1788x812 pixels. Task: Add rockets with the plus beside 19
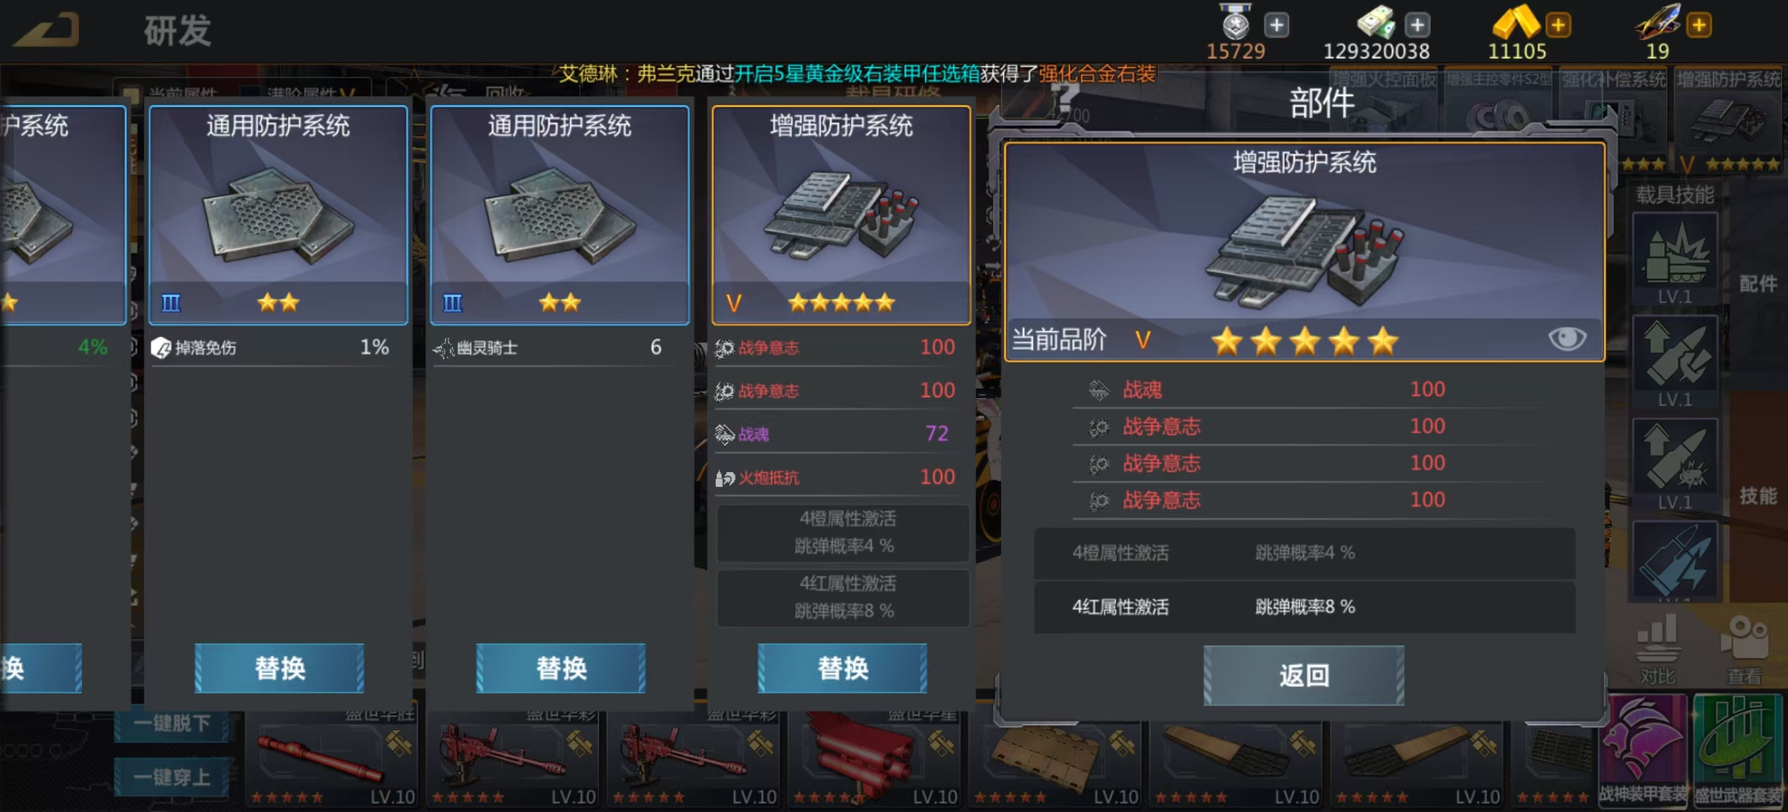click(1699, 25)
